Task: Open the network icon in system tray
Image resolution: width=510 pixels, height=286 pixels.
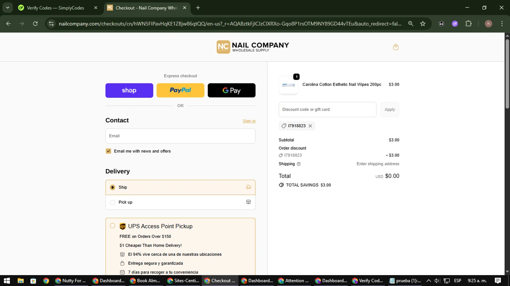Action: (x=447, y=281)
